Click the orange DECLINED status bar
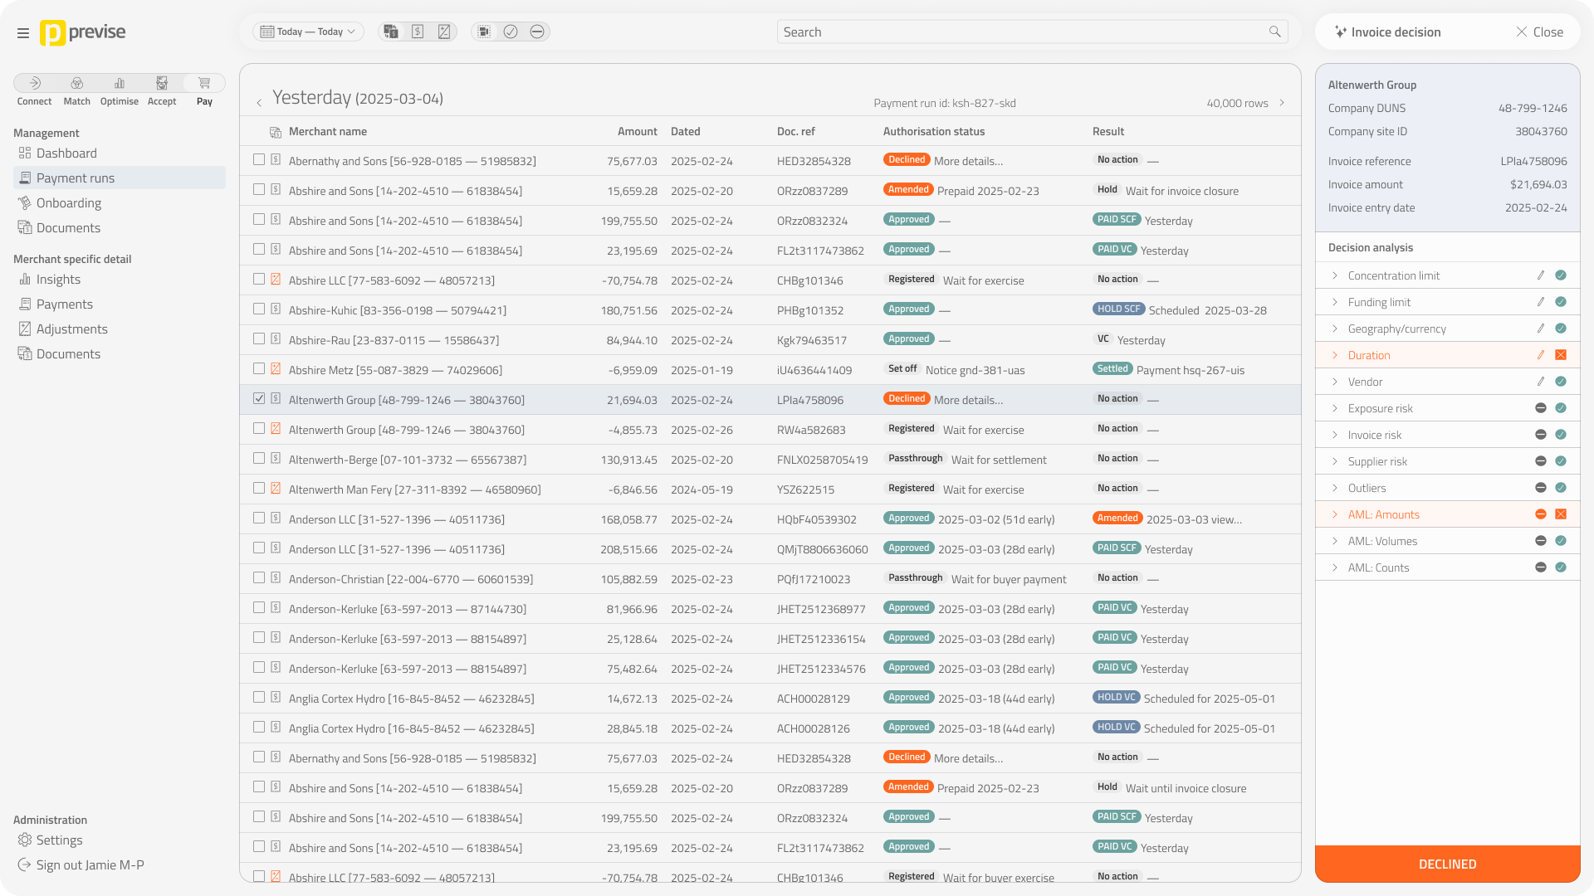Viewport: 1594px width, 896px height. (1447, 864)
